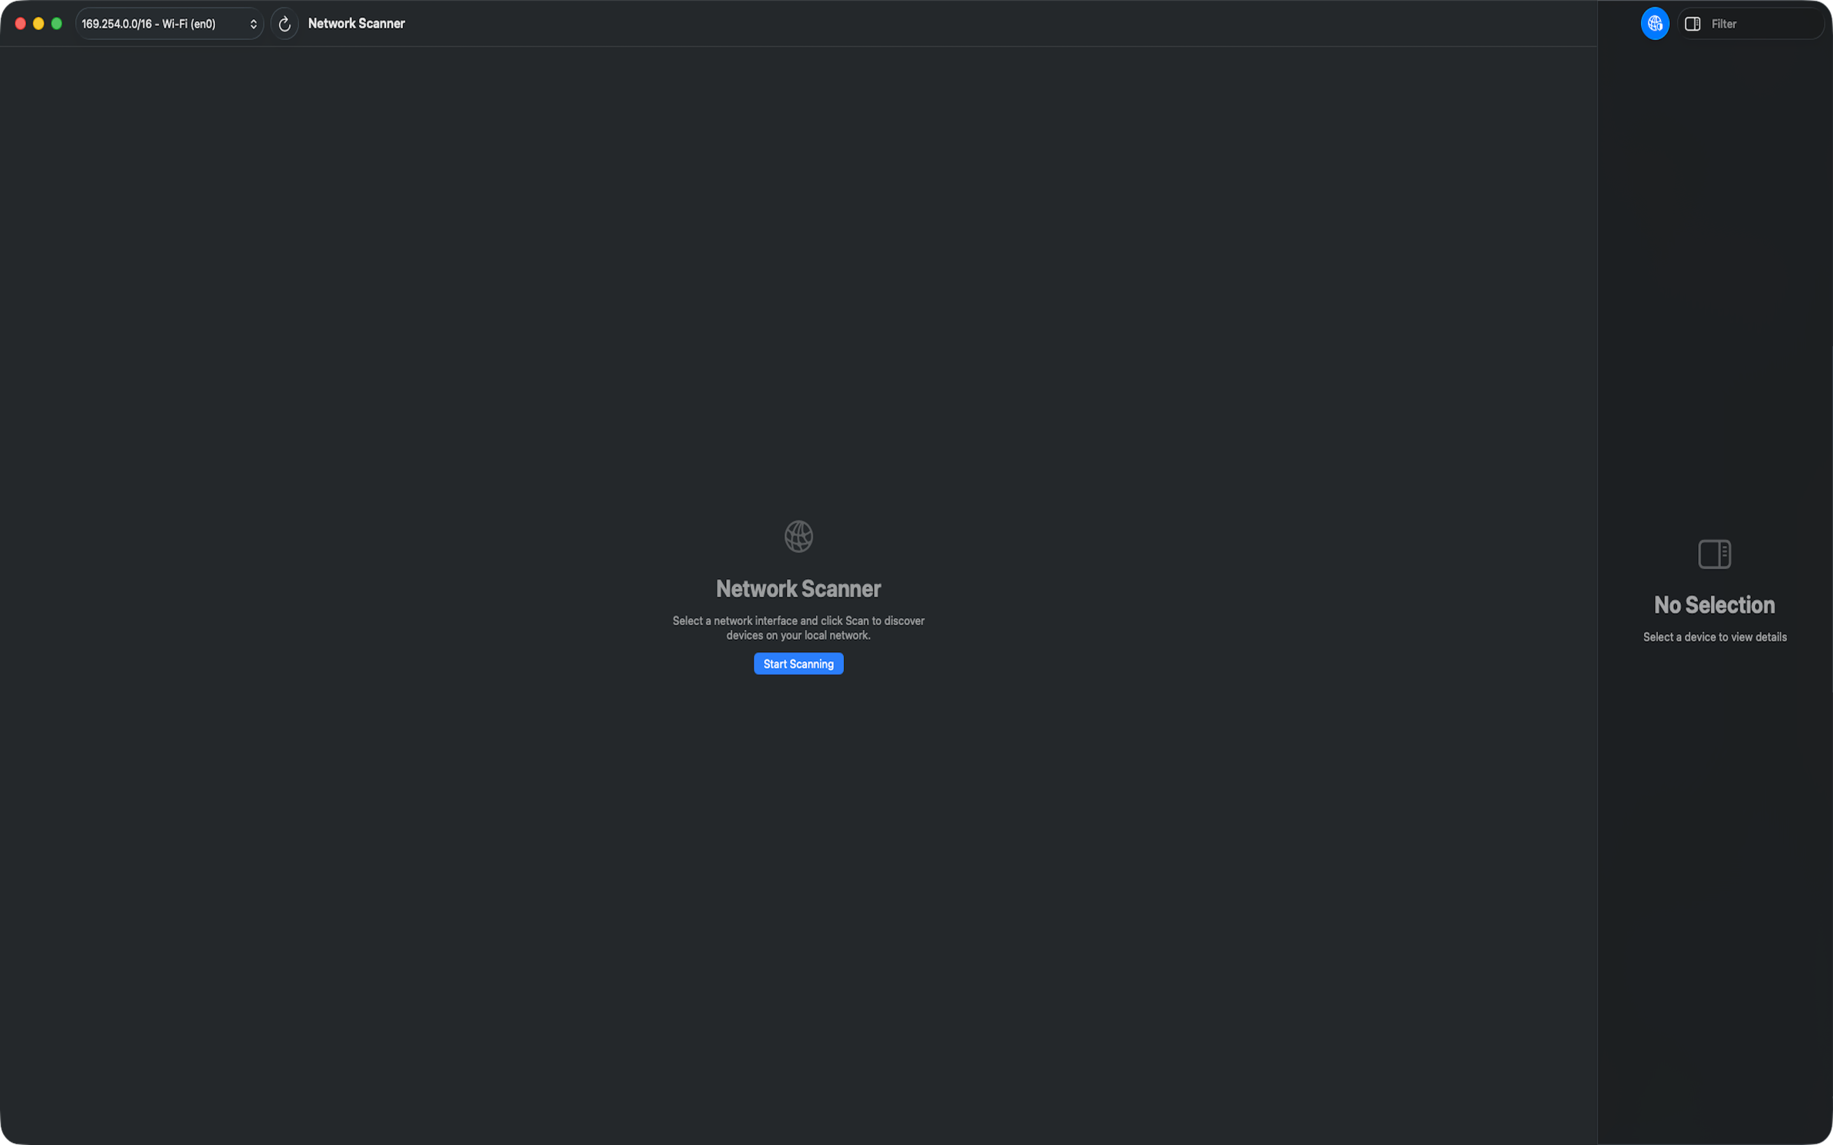Close the Network Scanner window
1833x1145 pixels.
[19, 24]
